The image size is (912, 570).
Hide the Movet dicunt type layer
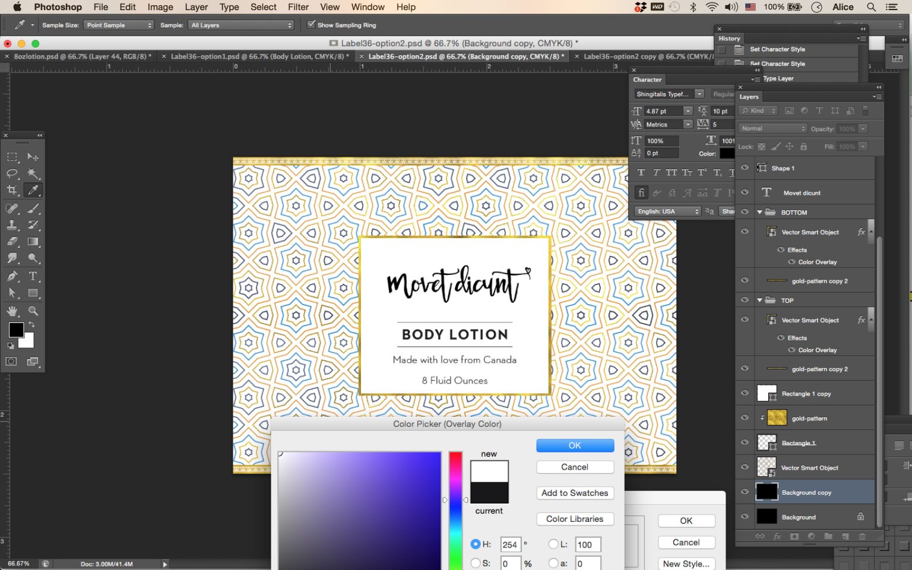[745, 192]
